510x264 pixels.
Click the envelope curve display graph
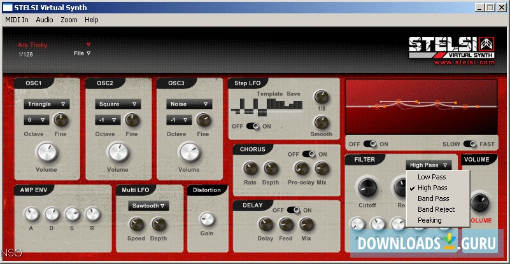(421, 107)
